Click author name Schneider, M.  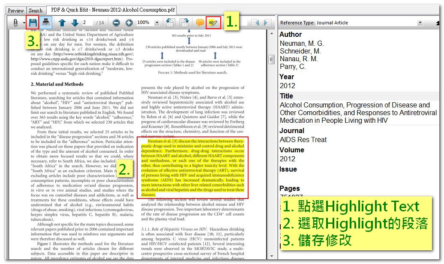click(x=300, y=51)
